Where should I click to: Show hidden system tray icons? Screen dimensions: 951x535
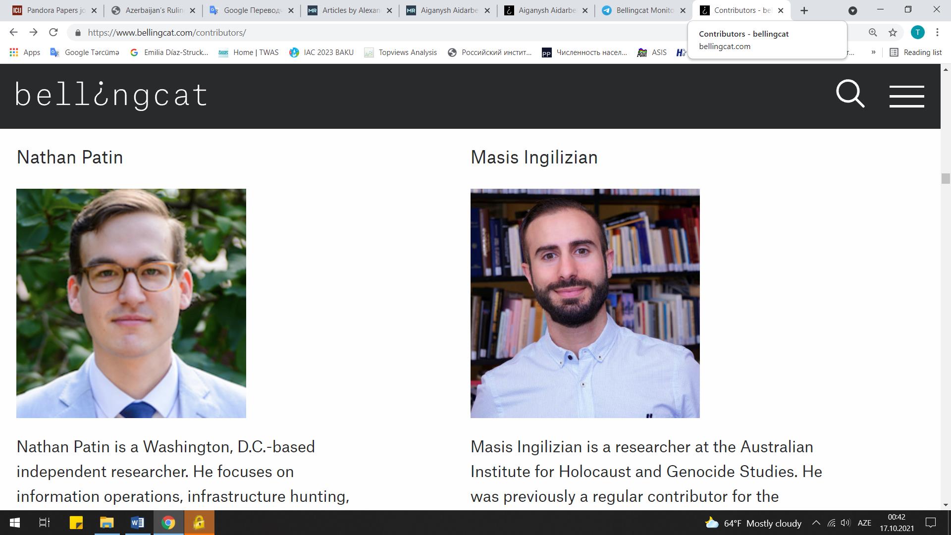816,523
